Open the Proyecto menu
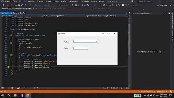 point(31,1)
